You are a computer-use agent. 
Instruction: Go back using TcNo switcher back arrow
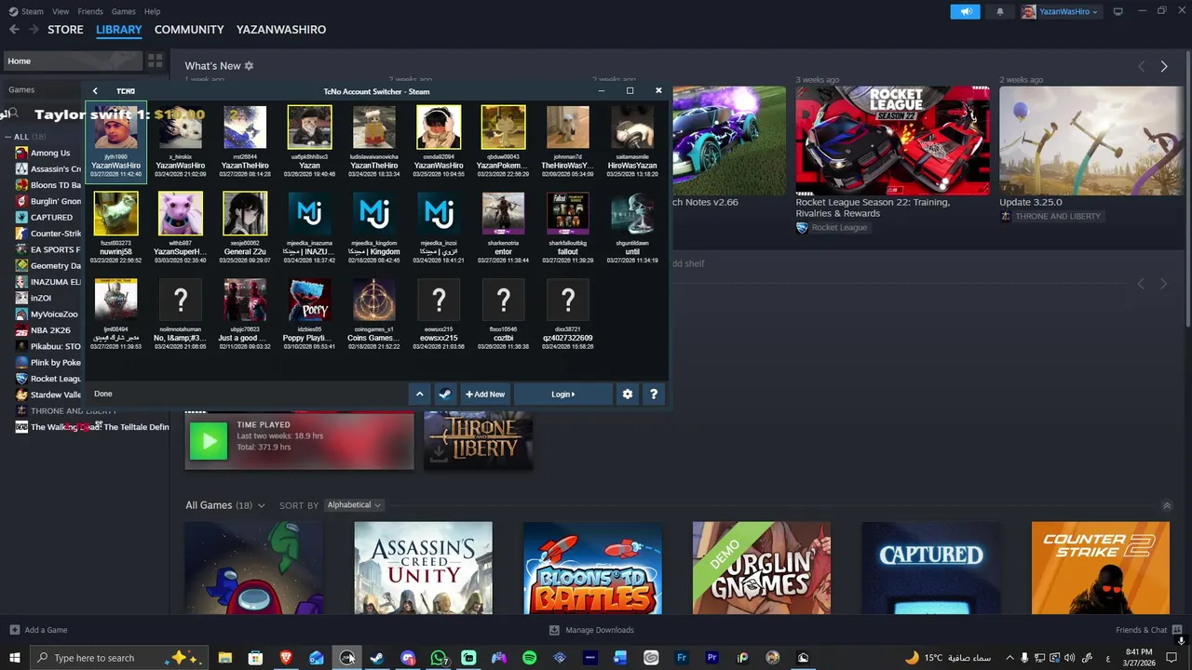click(x=94, y=90)
